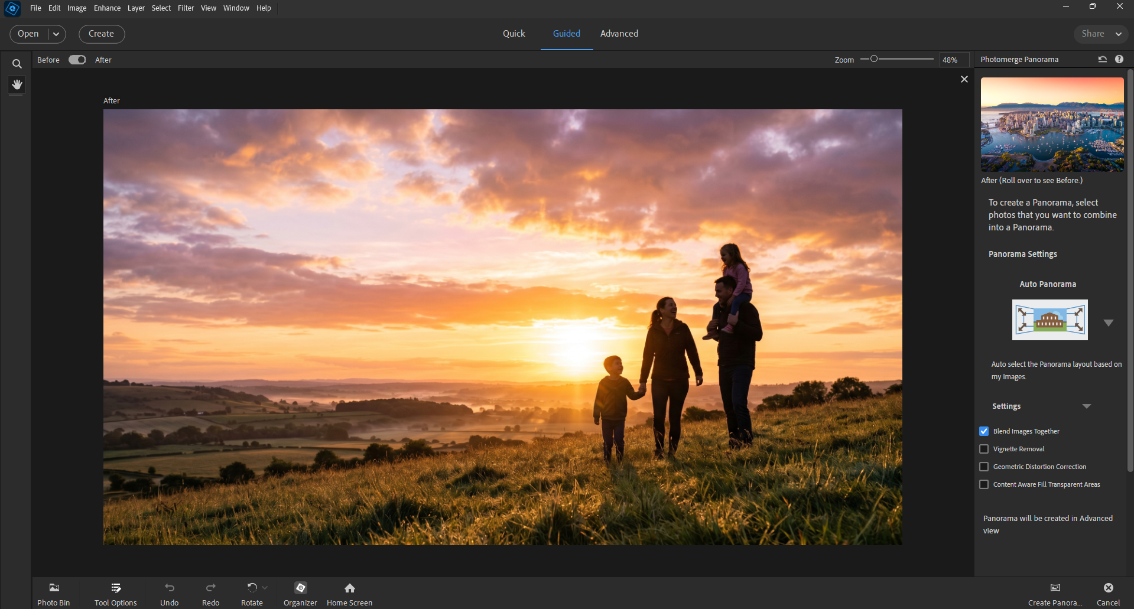
Task: Open the Window menu
Action: [x=236, y=8]
